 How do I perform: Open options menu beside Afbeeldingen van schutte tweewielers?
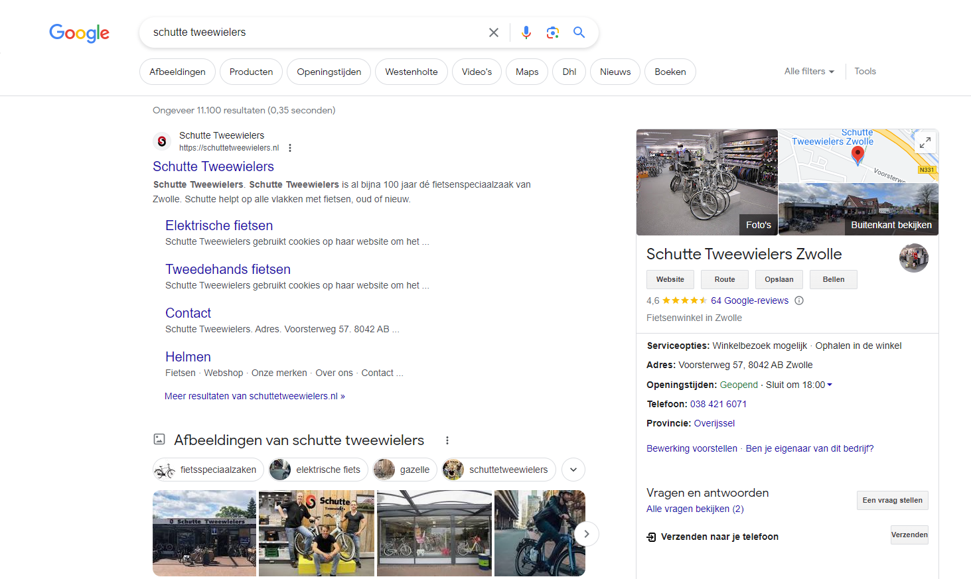click(x=447, y=440)
